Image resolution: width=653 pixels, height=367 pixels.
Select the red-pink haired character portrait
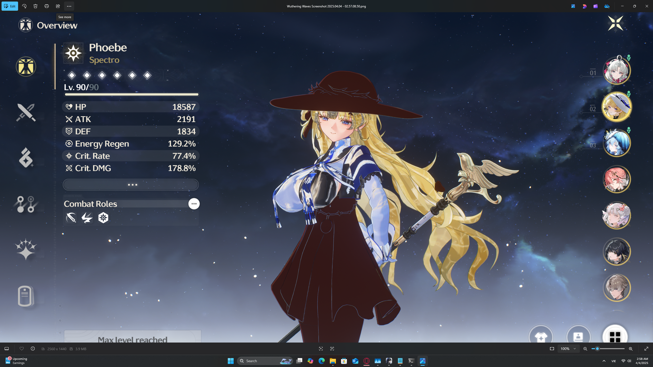pos(617,179)
